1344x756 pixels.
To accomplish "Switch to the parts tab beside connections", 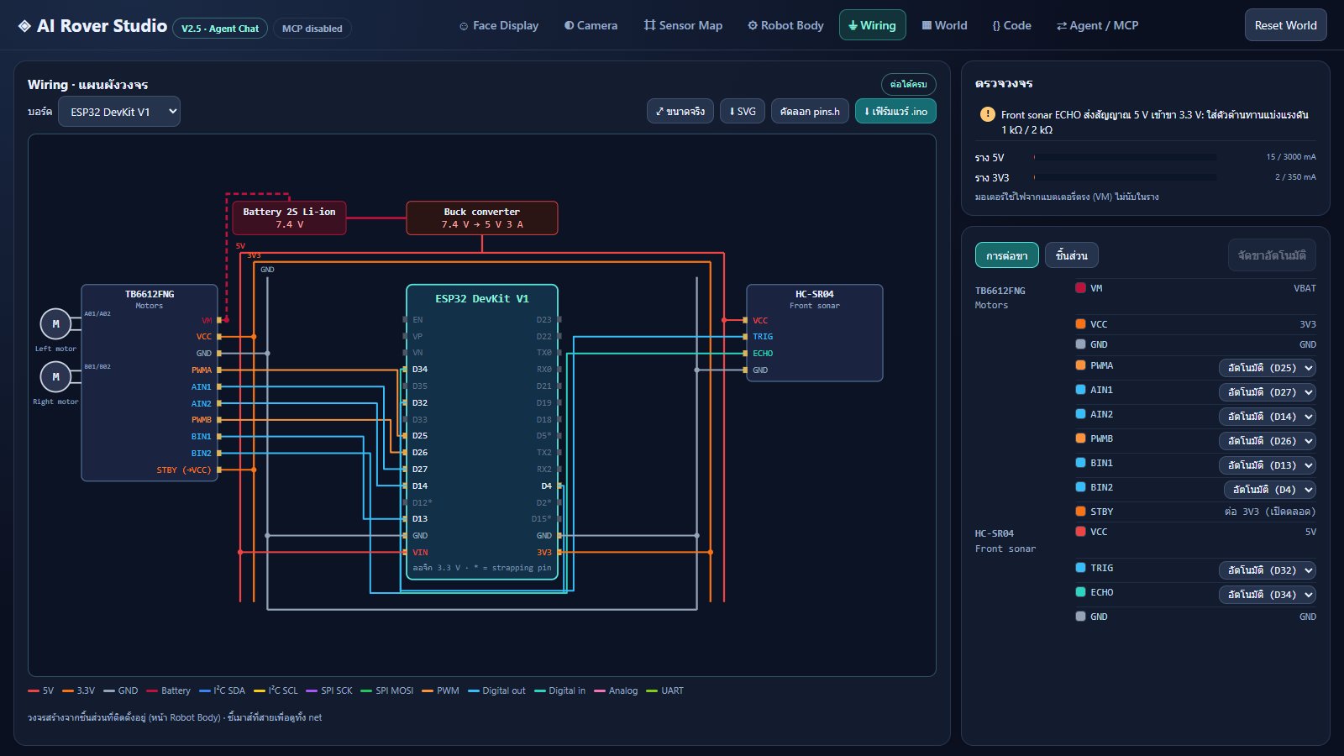I will [x=1072, y=255].
